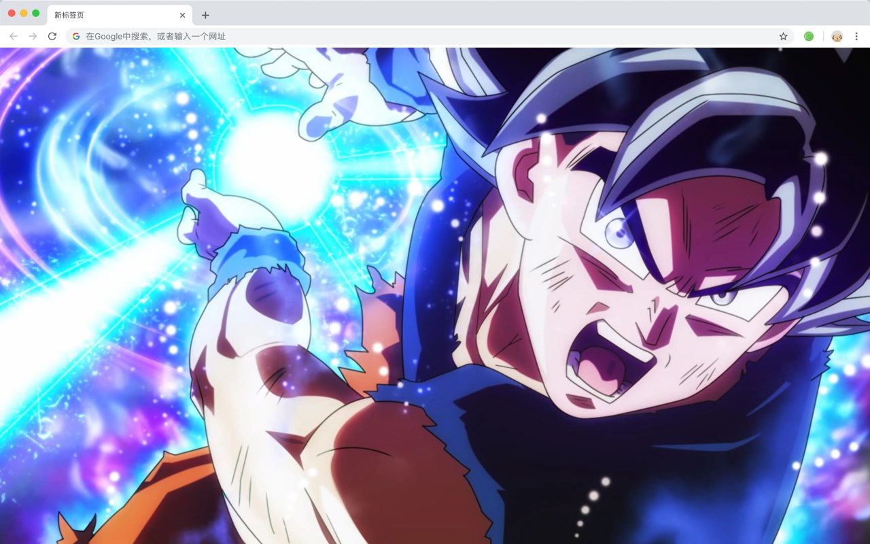Minimize window with yellow button
This screenshot has height=544, width=870.
24,14
